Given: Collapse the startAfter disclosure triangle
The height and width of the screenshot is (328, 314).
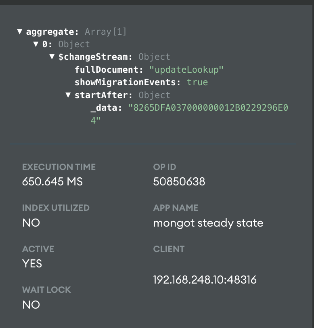Looking at the screenshot, I should click(x=68, y=95).
